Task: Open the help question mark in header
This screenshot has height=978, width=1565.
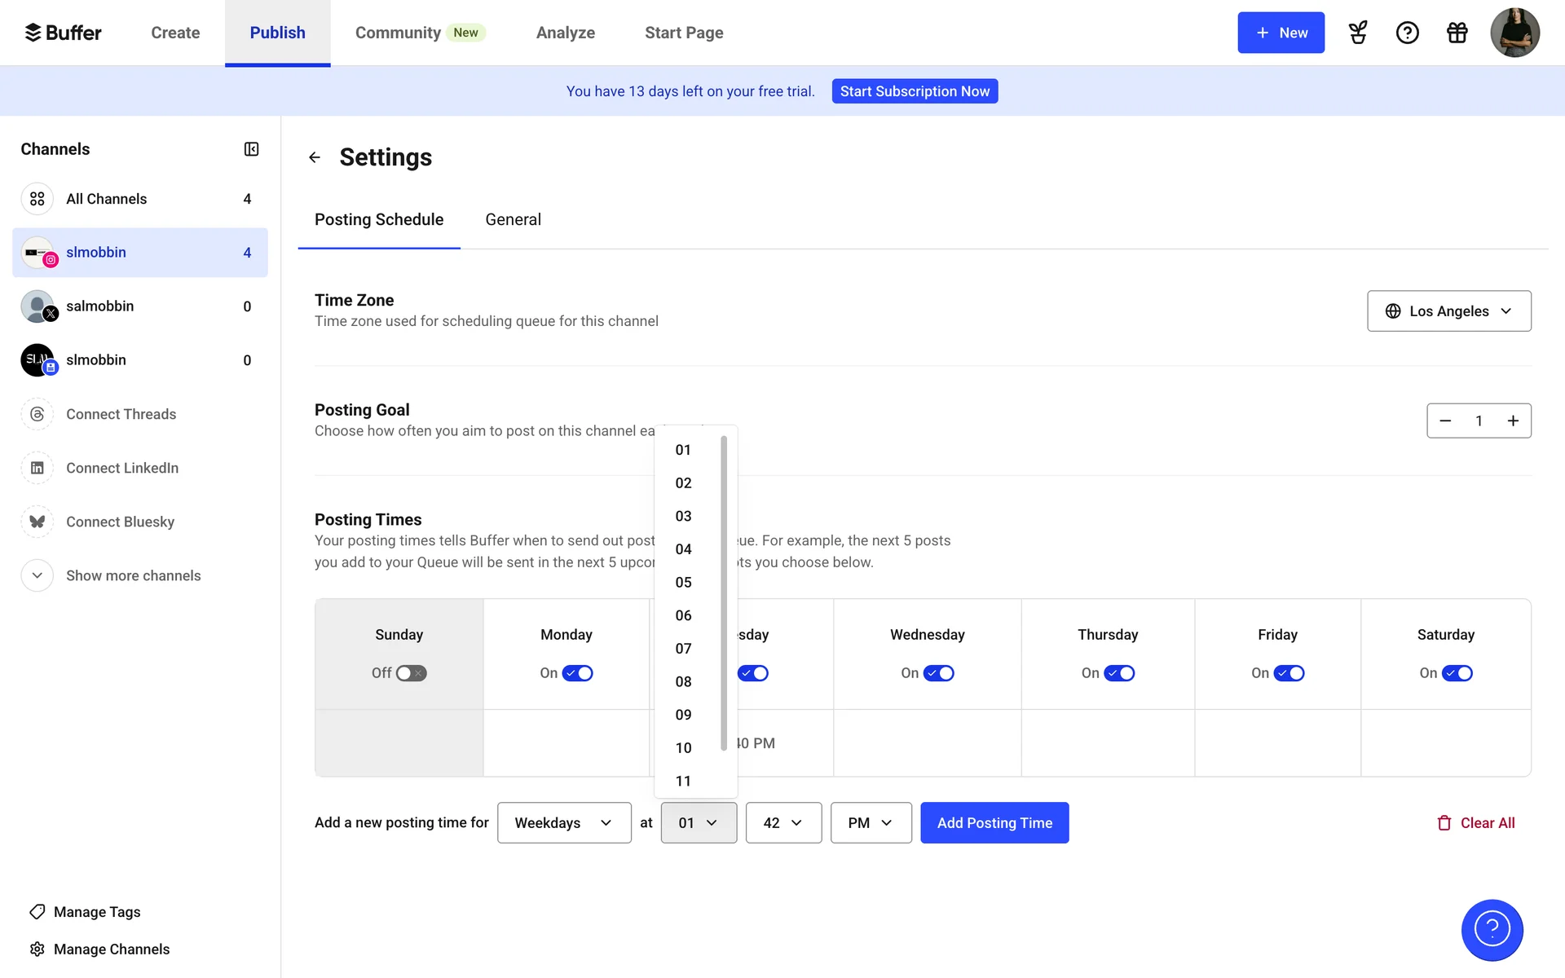Action: pos(1407,33)
